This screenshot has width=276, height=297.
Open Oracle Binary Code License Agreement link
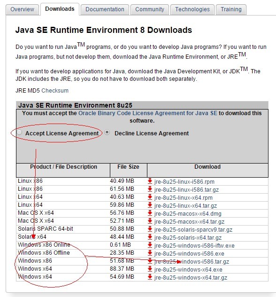[148, 113]
